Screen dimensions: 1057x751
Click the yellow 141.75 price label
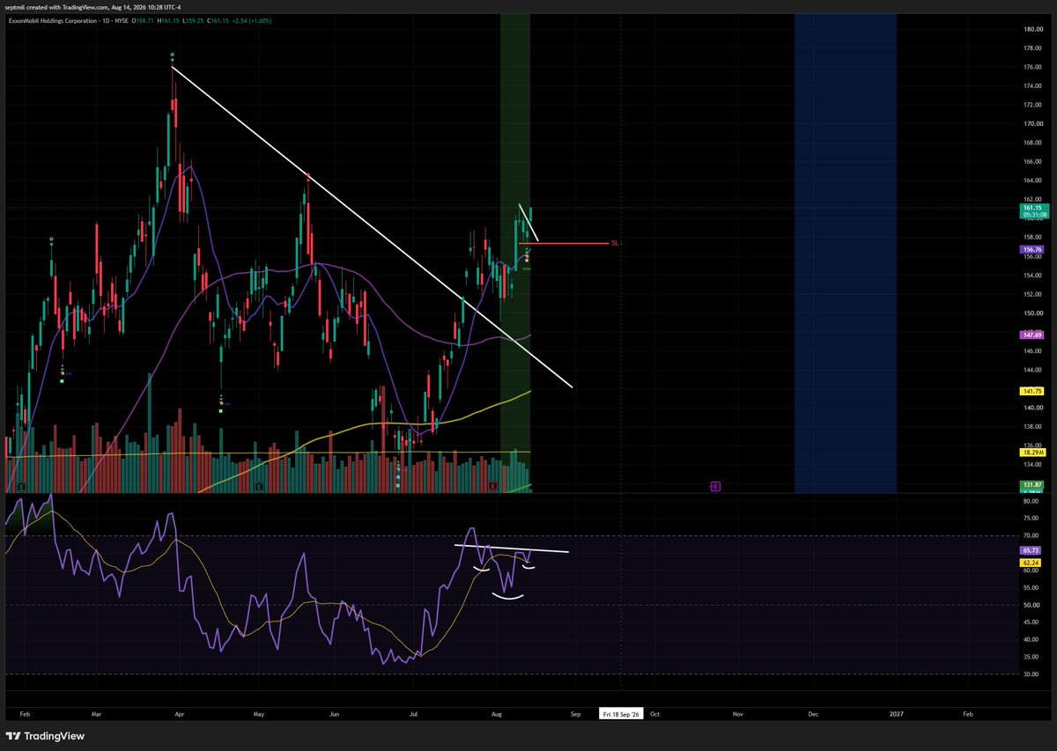(1031, 391)
